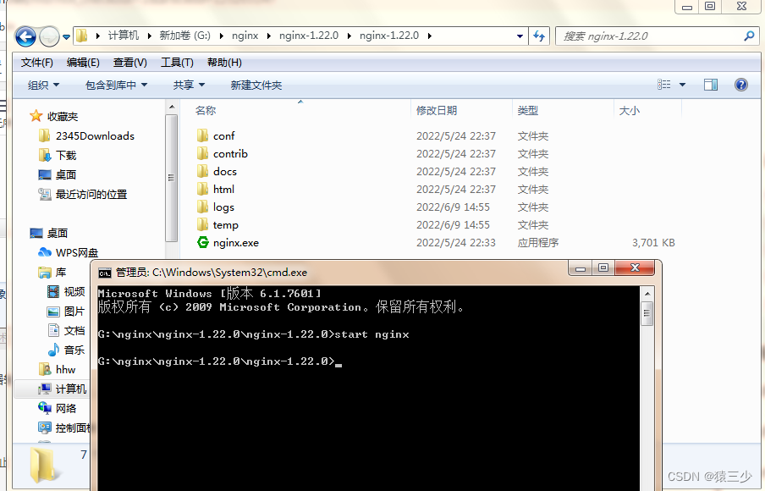This screenshot has height=491, width=765.
Task: Click the 图片 library icon
Action: click(53, 311)
